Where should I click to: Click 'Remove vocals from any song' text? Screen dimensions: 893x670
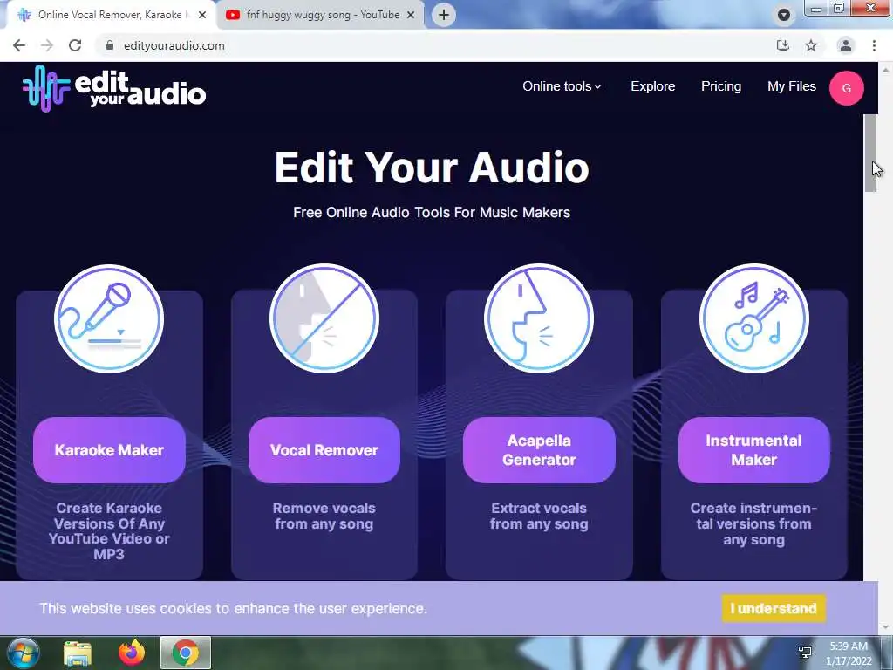324,516
